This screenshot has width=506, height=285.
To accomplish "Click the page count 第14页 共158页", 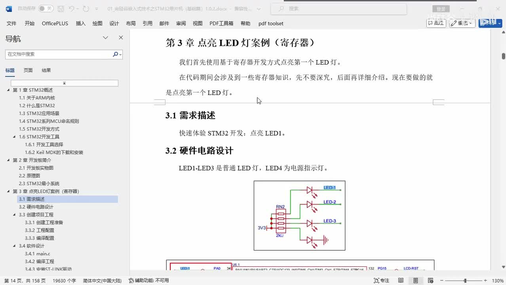I will [25, 281].
